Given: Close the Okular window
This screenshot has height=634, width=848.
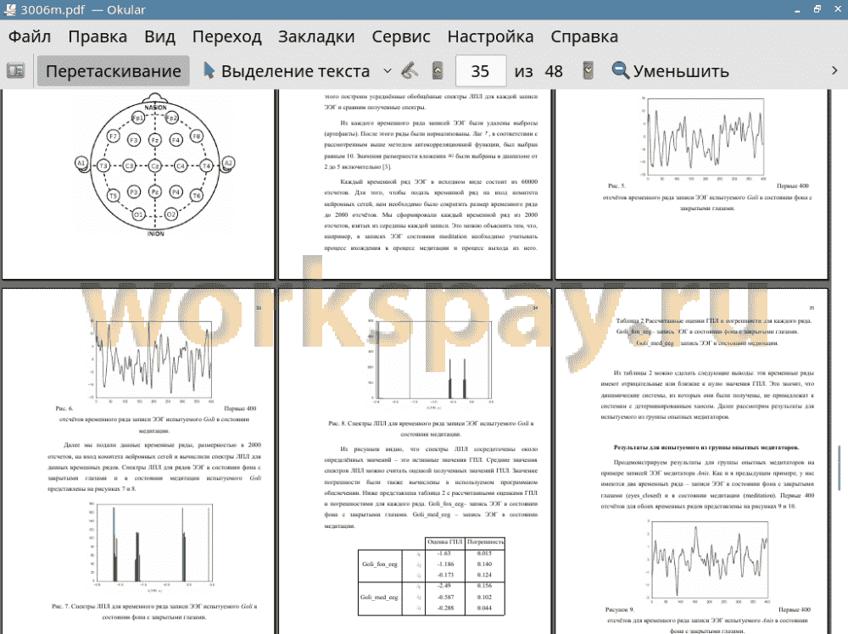Looking at the screenshot, I should (837, 9).
